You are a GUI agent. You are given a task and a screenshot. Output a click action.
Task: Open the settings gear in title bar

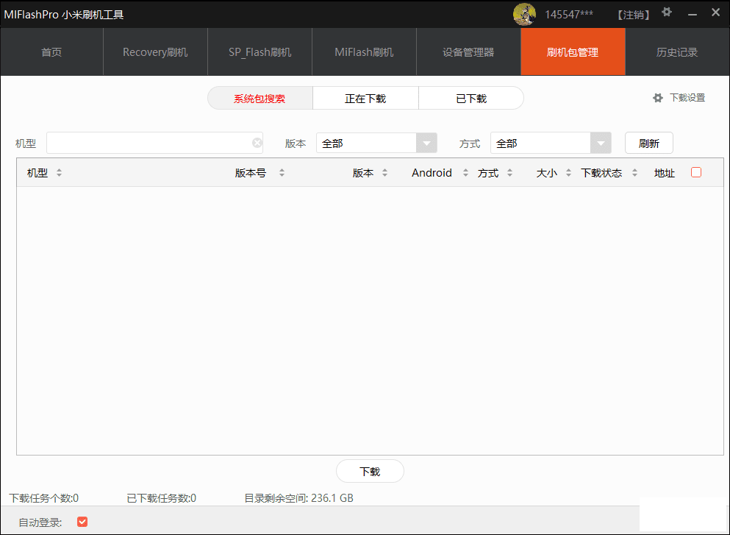point(667,13)
